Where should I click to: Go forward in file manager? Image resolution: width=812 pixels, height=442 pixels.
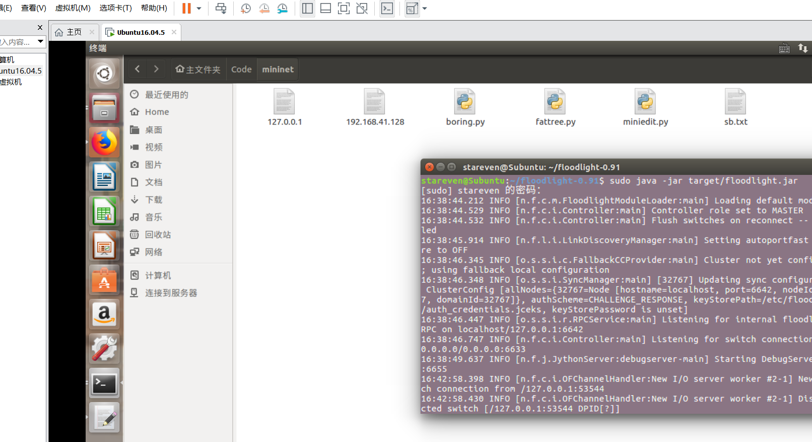[x=156, y=69]
